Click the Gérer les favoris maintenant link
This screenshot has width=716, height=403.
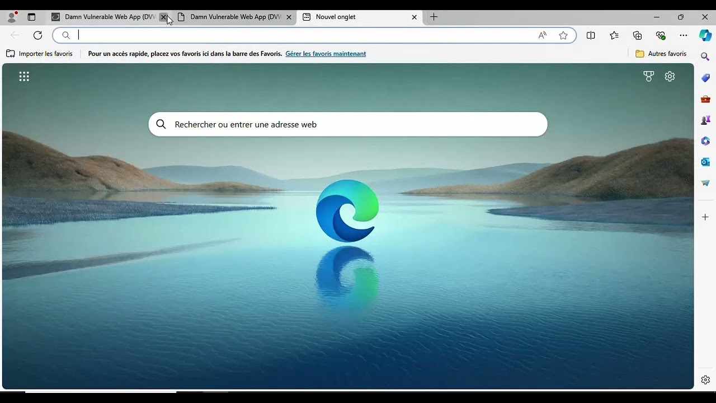[326, 54]
